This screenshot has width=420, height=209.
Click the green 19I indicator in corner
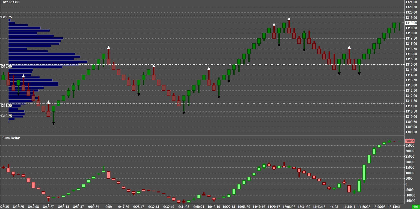point(415,207)
